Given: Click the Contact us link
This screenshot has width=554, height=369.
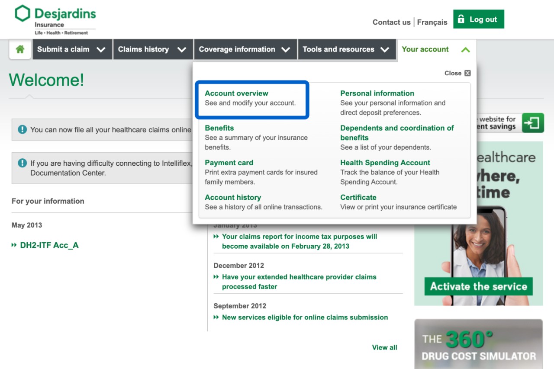Looking at the screenshot, I should click(x=391, y=22).
